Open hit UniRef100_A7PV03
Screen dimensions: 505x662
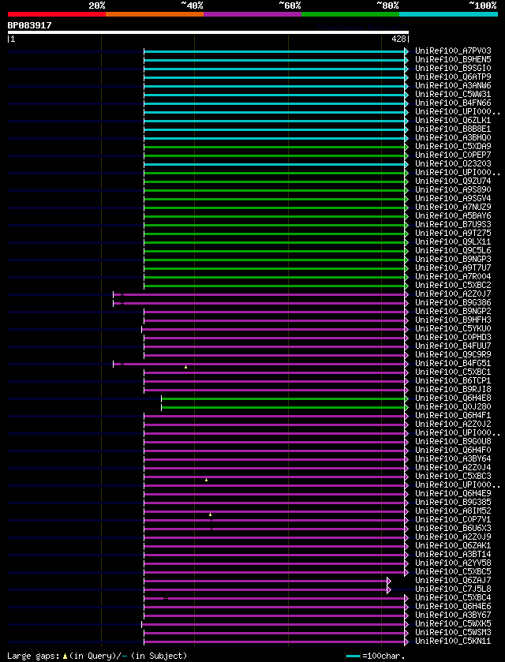(x=453, y=51)
